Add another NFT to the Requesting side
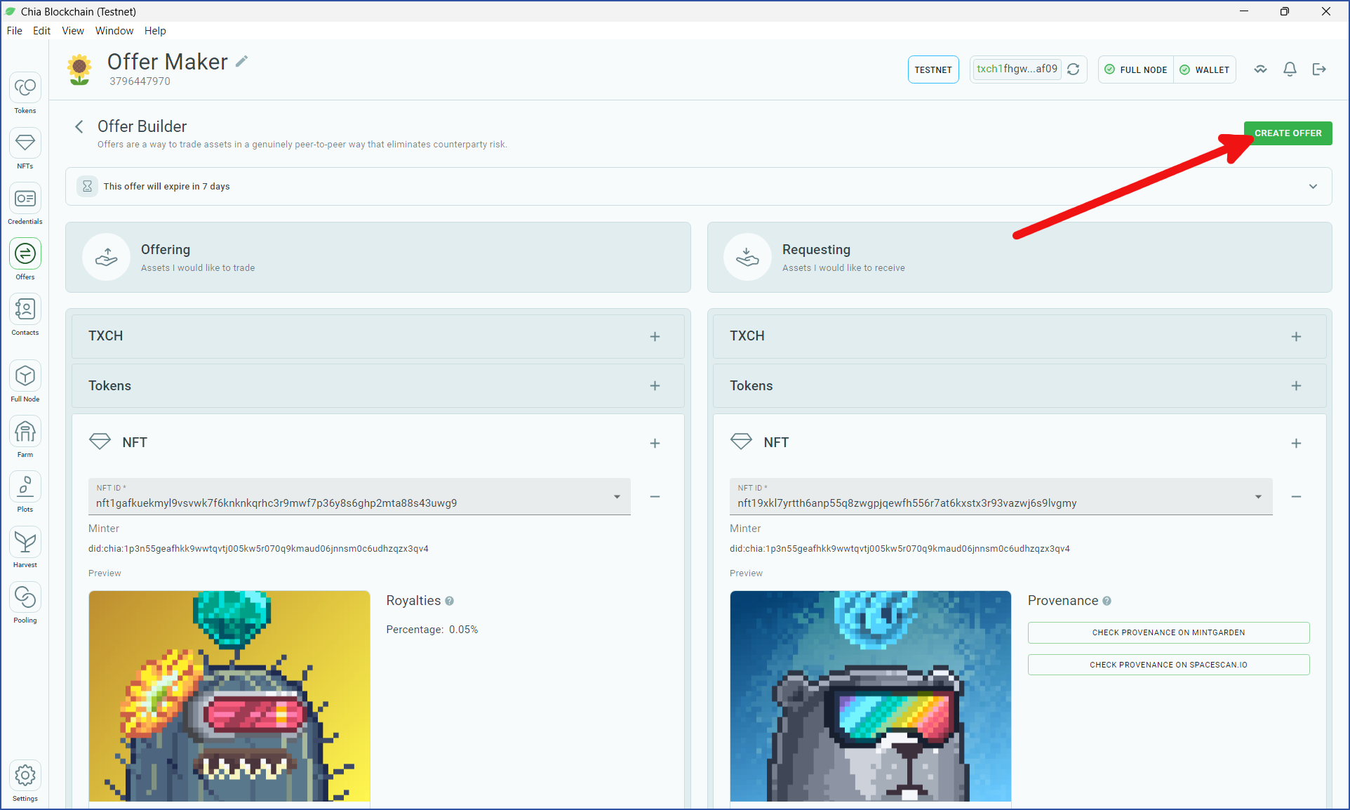 (x=1296, y=444)
